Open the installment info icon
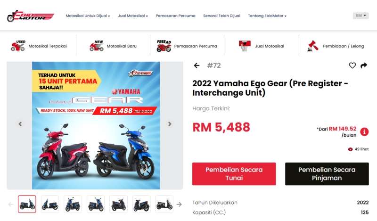This screenshot has width=377, height=221. click(364, 132)
